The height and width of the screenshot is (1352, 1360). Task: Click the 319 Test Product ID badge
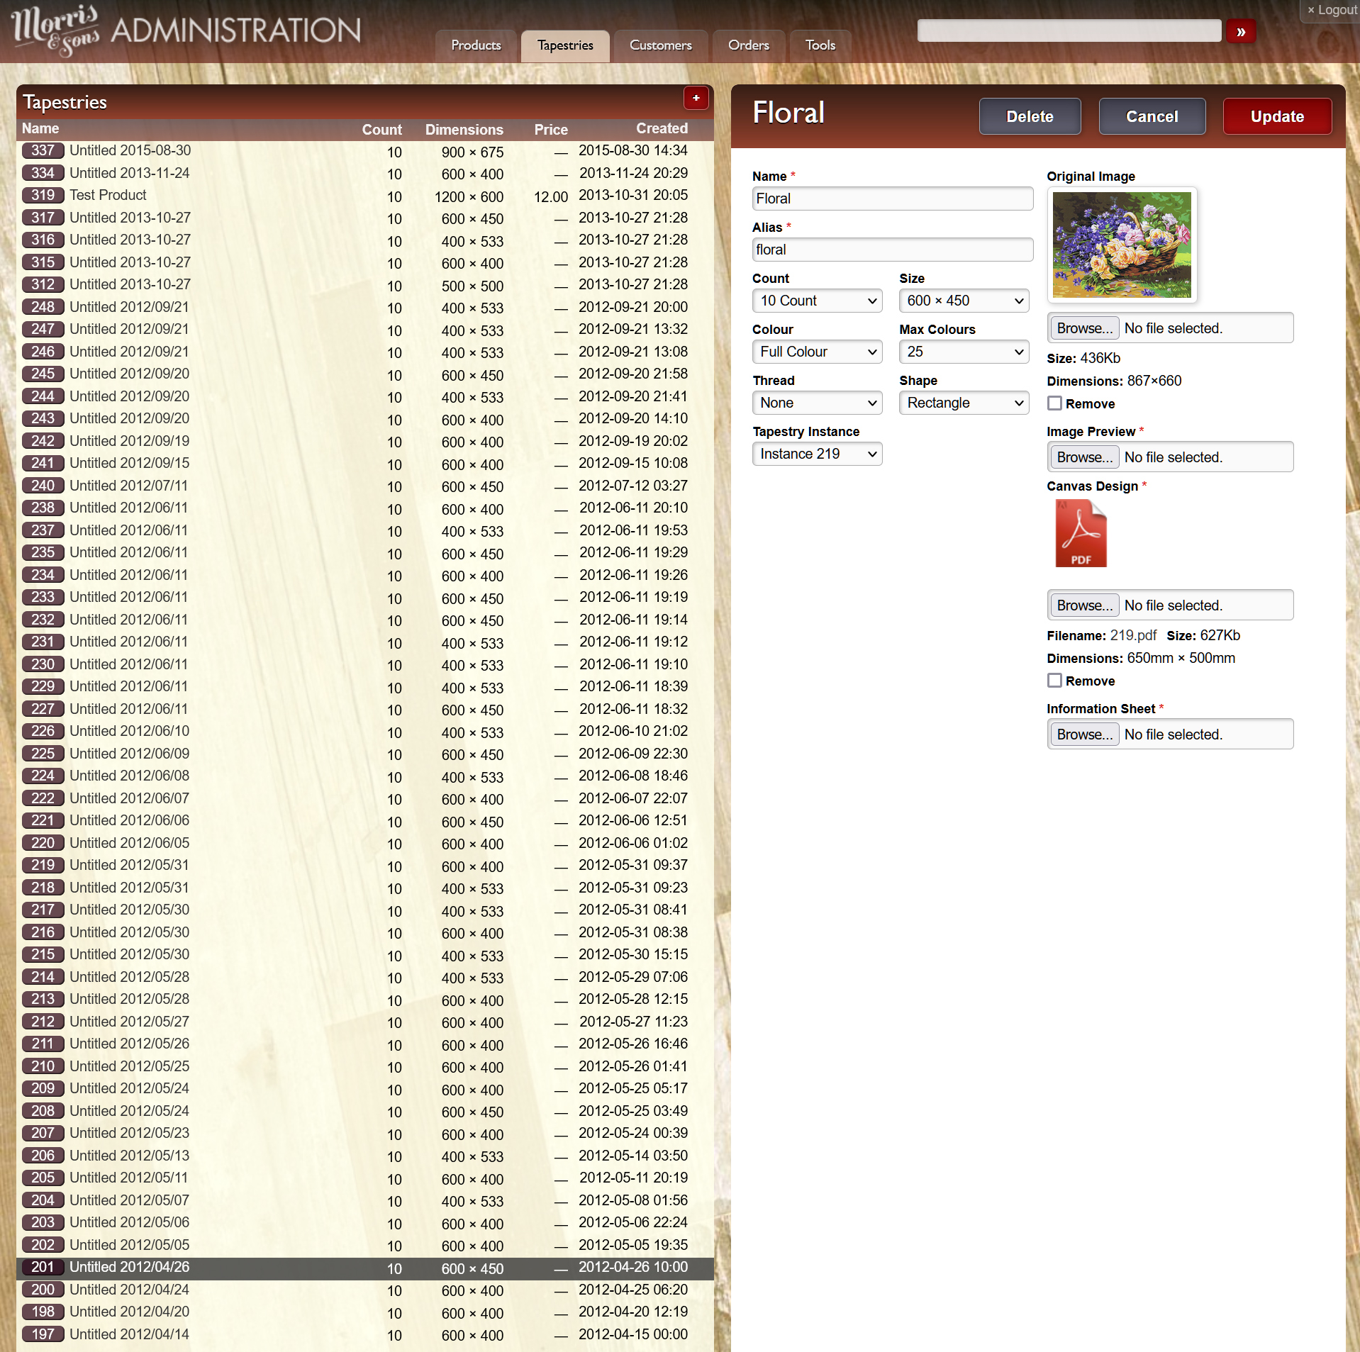coord(43,196)
